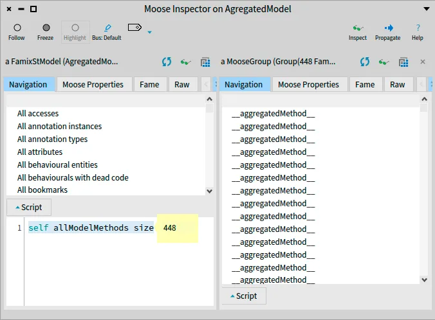
Task: Click the Bus: Default pencil icon
Action: pos(107,28)
